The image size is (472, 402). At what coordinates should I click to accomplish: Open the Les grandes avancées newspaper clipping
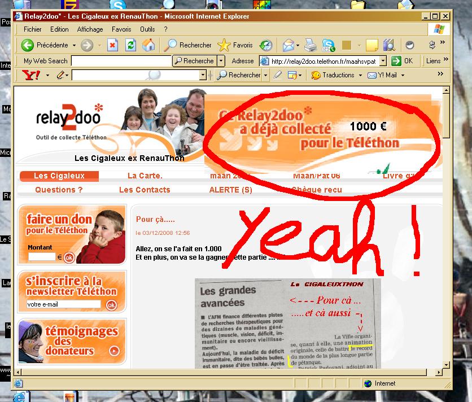(x=288, y=324)
